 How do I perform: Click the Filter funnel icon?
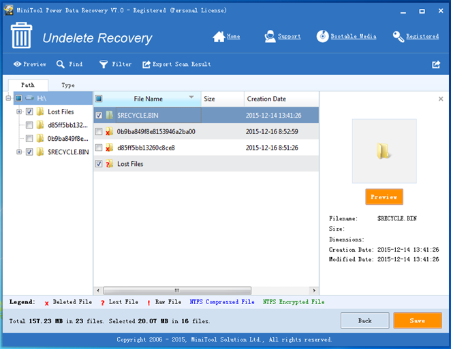coord(104,65)
